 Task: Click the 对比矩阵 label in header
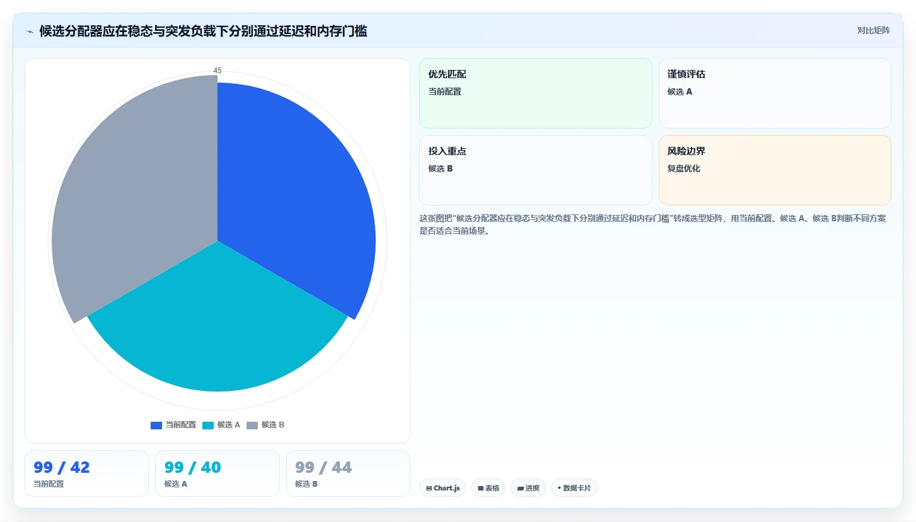(x=873, y=30)
